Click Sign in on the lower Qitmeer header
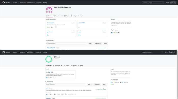Image resolution: width=178 pixels, height=99 pixels. click(166, 52)
